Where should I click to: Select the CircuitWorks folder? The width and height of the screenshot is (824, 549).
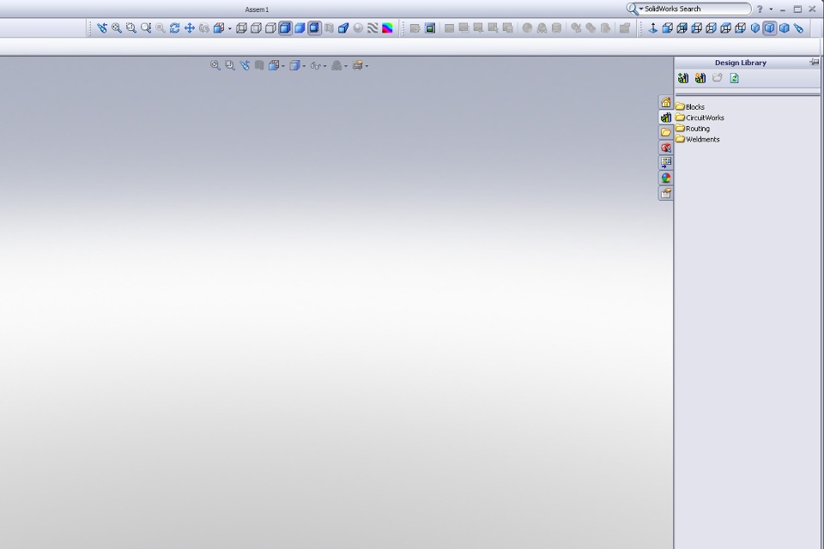700,118
